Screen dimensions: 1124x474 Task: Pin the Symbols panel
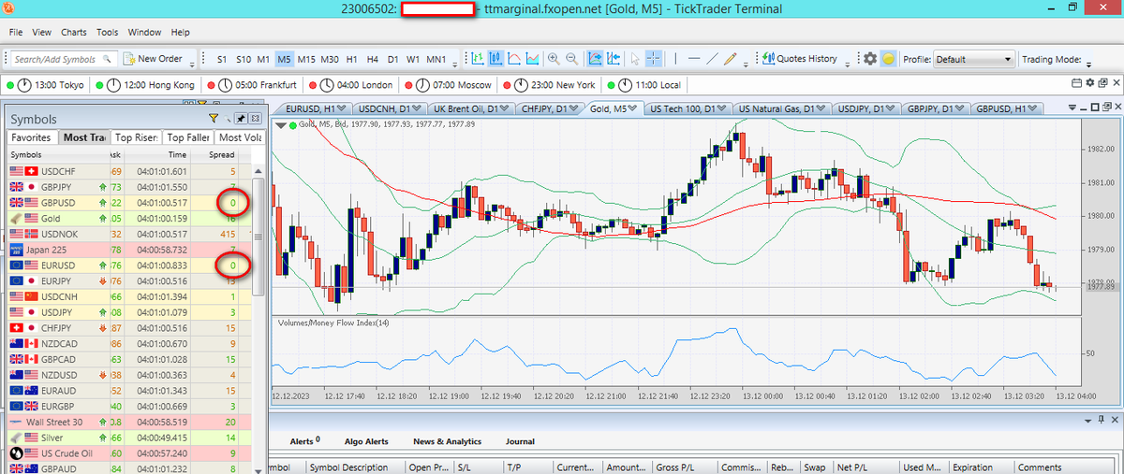pos(241,119)
